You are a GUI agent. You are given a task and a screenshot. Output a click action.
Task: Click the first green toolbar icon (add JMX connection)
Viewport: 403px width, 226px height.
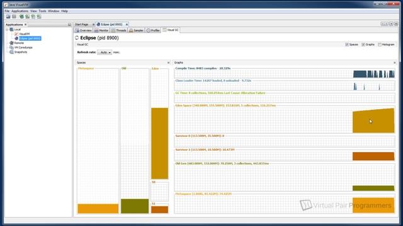[21, 17]
